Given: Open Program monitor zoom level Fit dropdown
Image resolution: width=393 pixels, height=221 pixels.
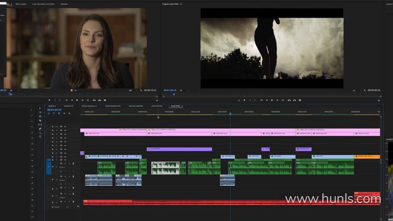Looking at the screenshot, I should (x=184, y=90).
